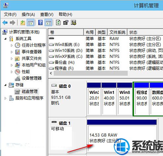Click the Back arrow toolbar icon

click(x=5, y=23)
